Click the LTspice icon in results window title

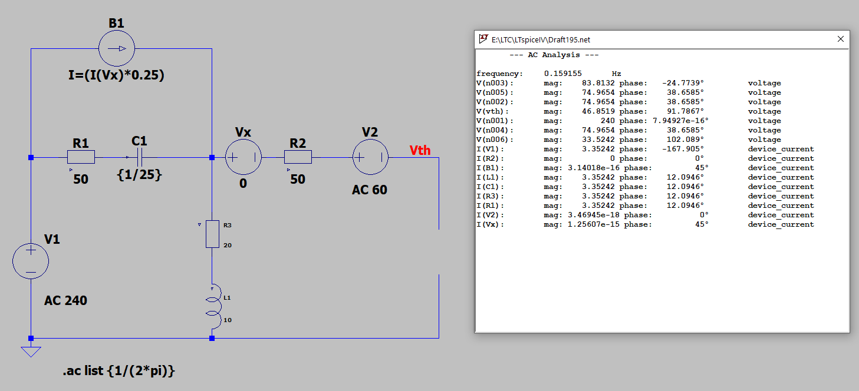(x=483, y=39)
